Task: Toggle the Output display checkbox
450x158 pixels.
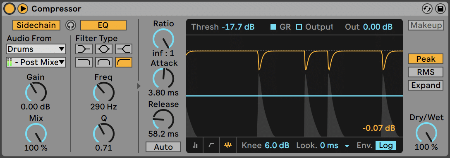Action: [299, 27]
